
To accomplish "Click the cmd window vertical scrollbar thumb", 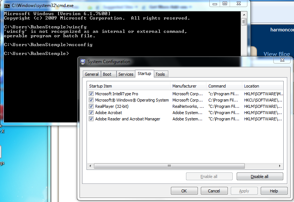I will click(244, 22).
